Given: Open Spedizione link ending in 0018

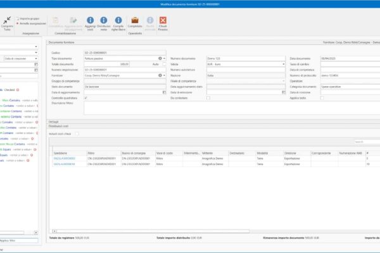Looking at the screenshot, I should [x=64, y=164].
